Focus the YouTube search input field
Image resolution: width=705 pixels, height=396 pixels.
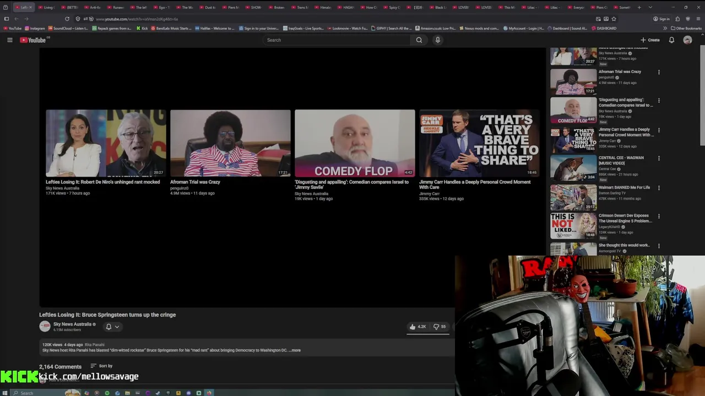click(x=337, y=40)
